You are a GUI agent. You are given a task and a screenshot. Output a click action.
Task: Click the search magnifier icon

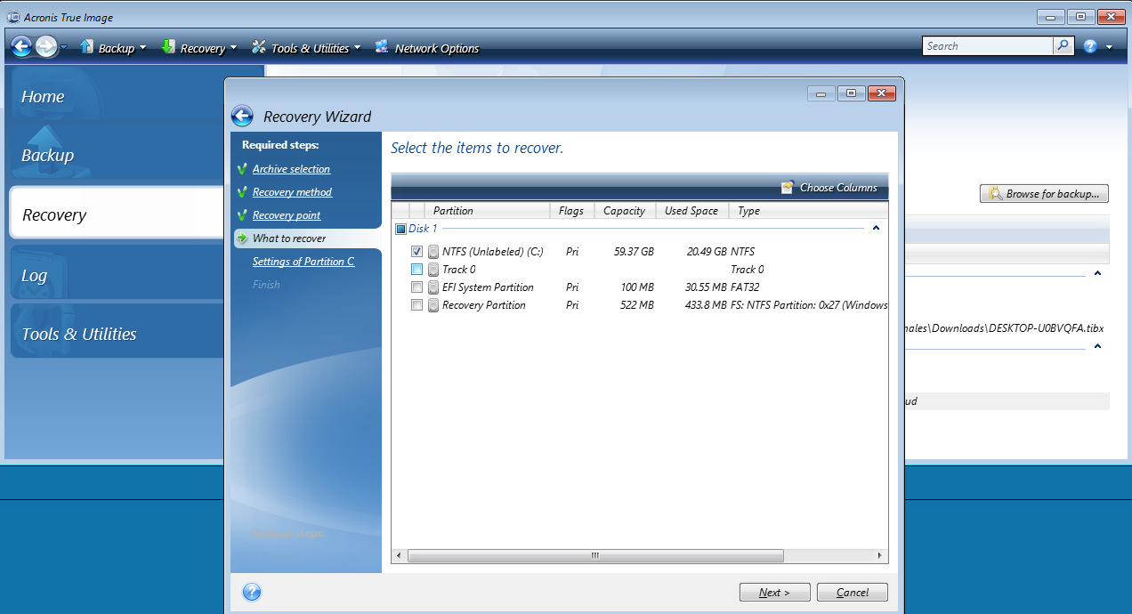pyautogui.click(x=1063, y=44)
